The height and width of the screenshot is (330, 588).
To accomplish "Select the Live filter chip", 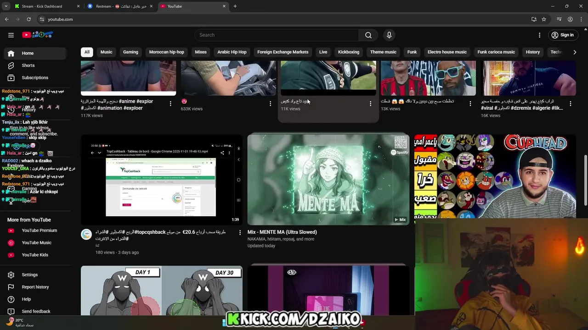I will coord(323,52).
